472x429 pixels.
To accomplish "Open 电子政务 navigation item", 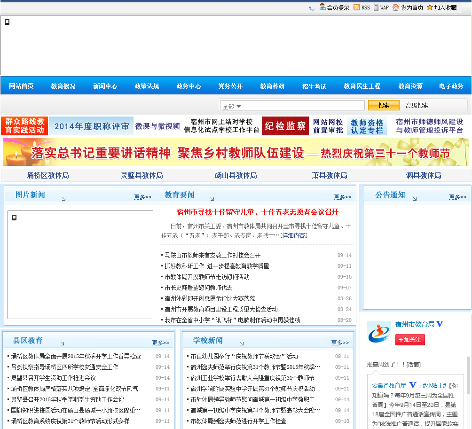I will tap(451, 86).
